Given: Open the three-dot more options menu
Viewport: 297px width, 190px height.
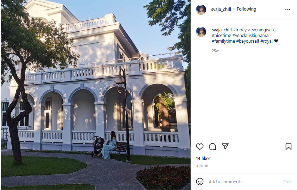Looking at the screenshot, I should (x=288, y=10).
